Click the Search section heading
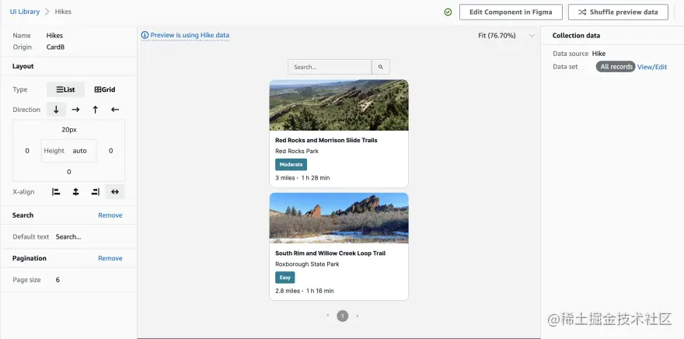The height and width of the screenshot is (339, 684). (x=23, y=215)
